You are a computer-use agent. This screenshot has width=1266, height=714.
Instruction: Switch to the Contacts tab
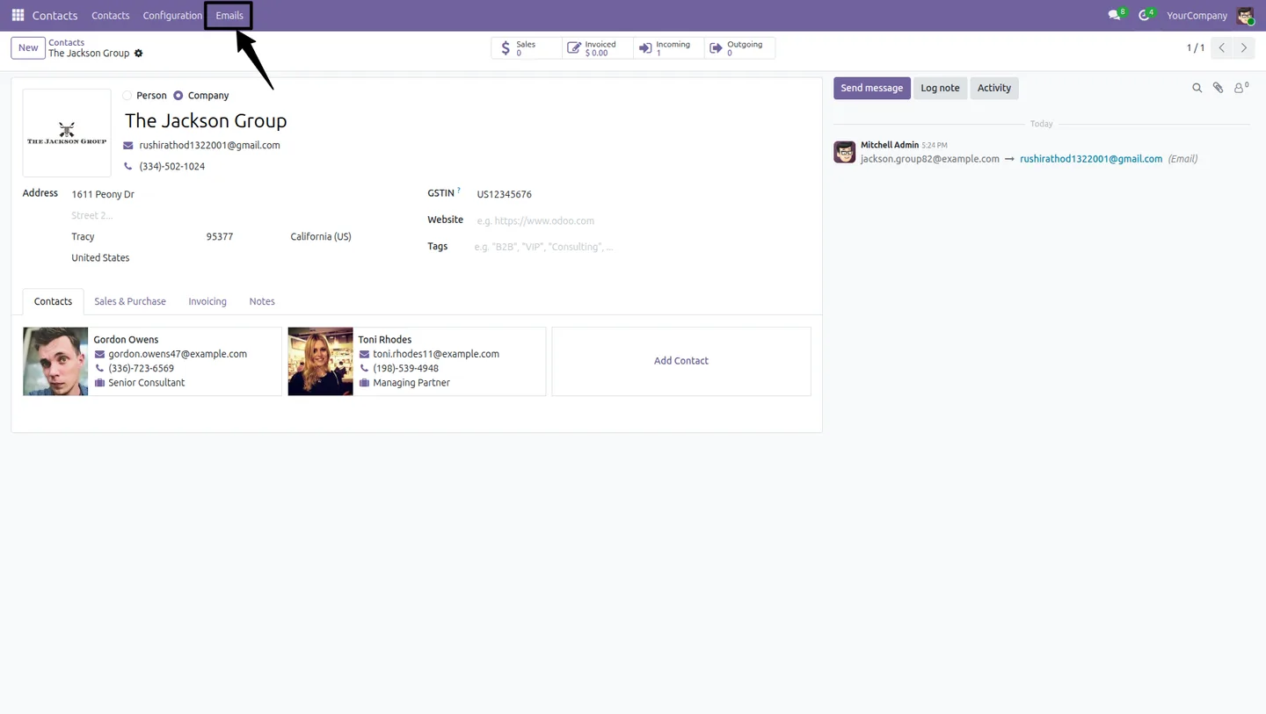point(53,301)
